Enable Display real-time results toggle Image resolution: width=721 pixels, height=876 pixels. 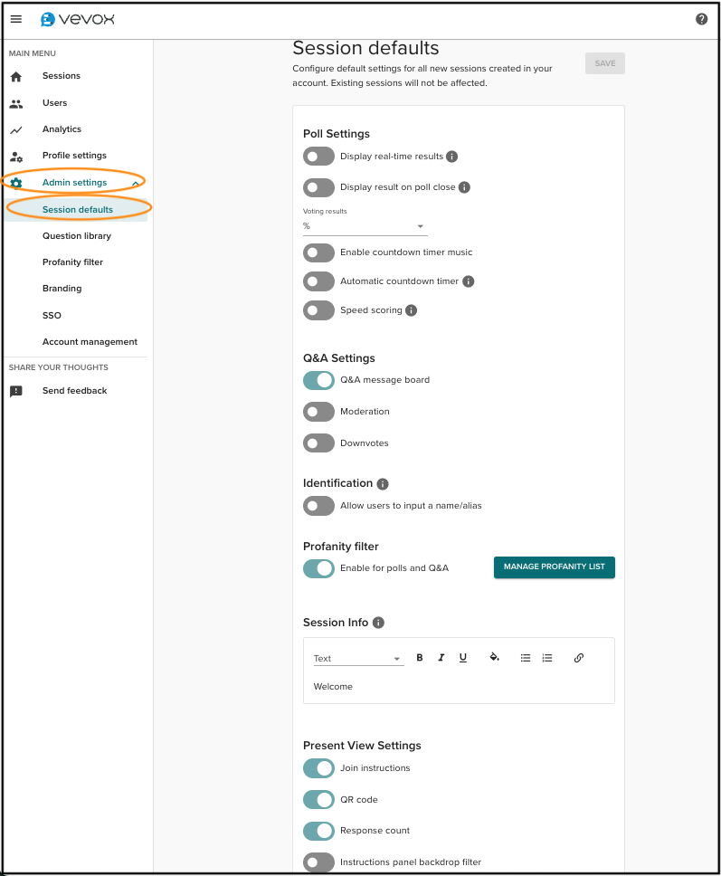(319, 157)
